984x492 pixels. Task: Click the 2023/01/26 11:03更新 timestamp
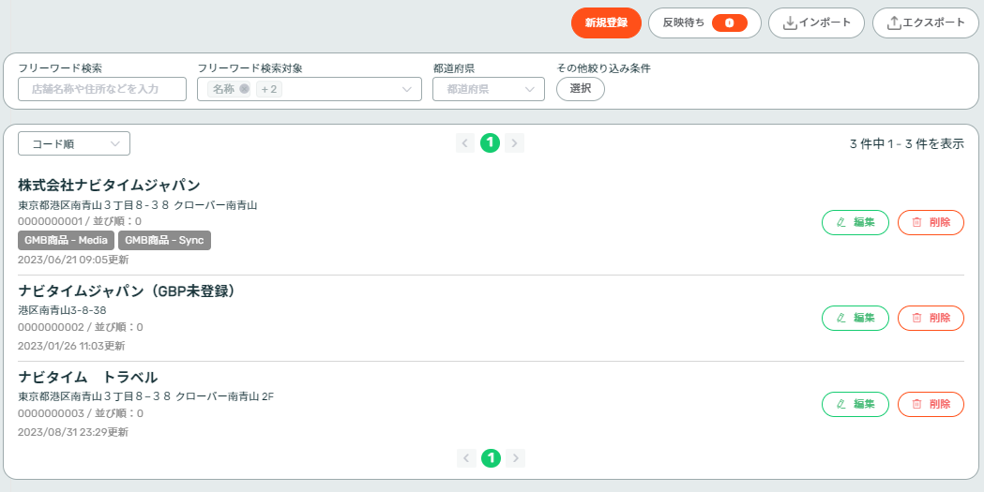tap(71, 346)
